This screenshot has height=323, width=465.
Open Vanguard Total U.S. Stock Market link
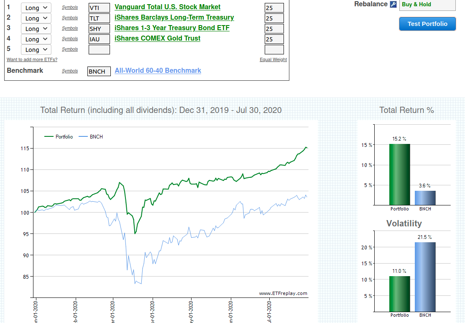(167, 7)
